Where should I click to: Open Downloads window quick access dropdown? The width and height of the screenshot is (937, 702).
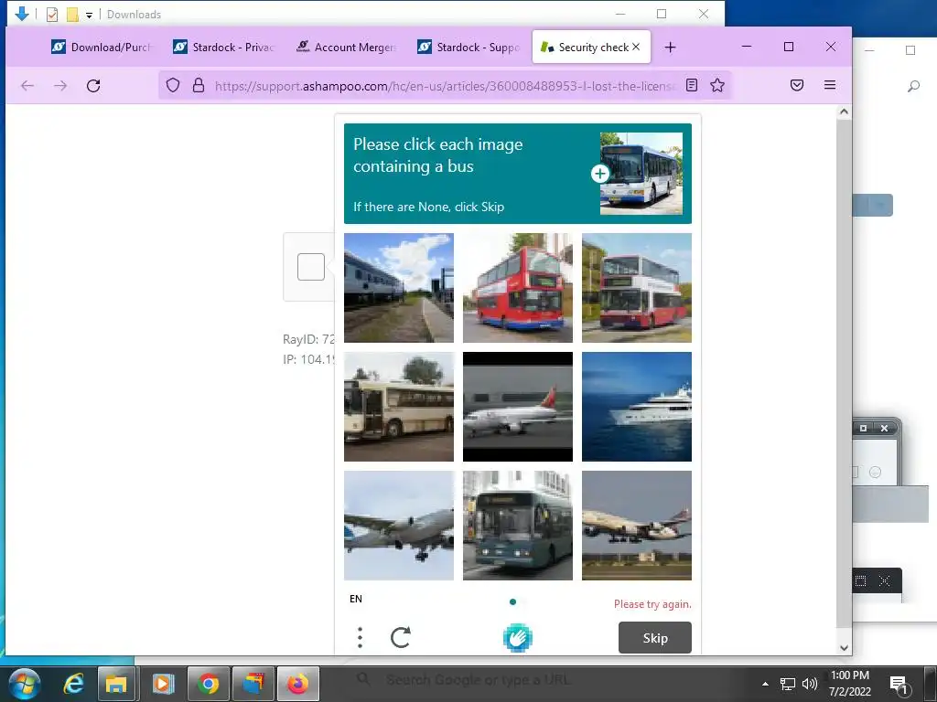pos(89,15)
